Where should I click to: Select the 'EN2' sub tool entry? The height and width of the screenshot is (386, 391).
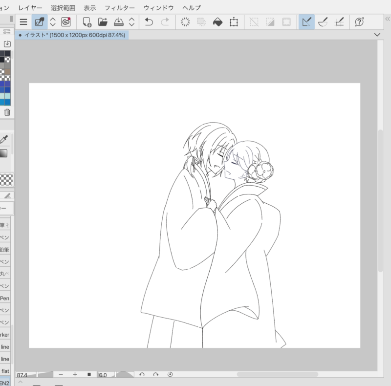point(5,383)
